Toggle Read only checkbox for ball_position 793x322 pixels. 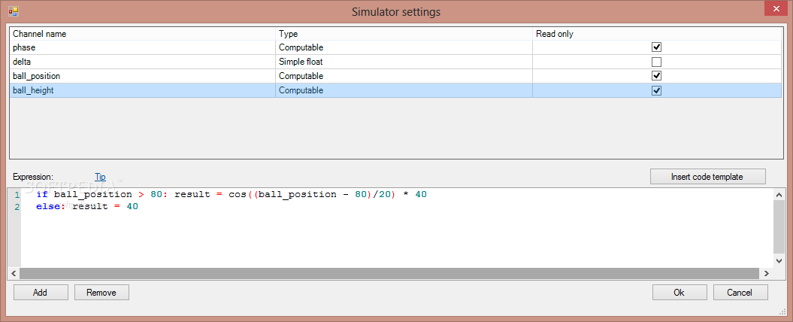pyautogui.click(x=656, y=76)
